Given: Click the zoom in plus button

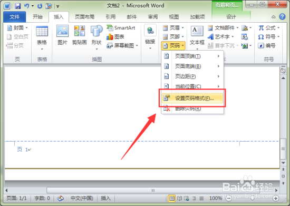Looking at the screenshot, I should 276,198.
